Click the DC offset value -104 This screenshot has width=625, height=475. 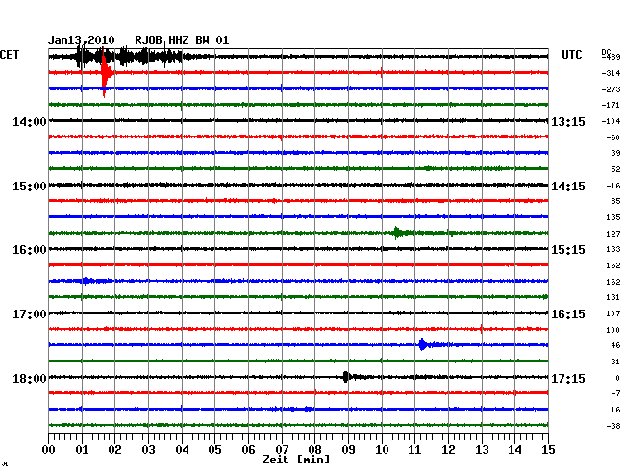611,121
